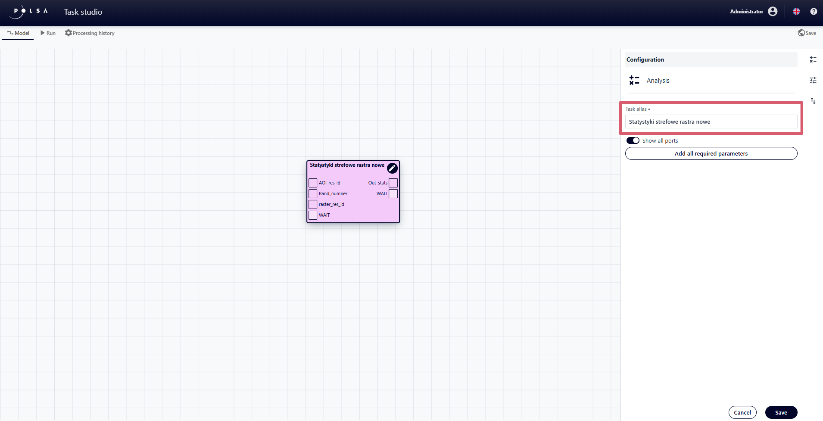This screenshot has width=823, height=421.
Task: Click the Band_number input port box
Action: (313, 193)
